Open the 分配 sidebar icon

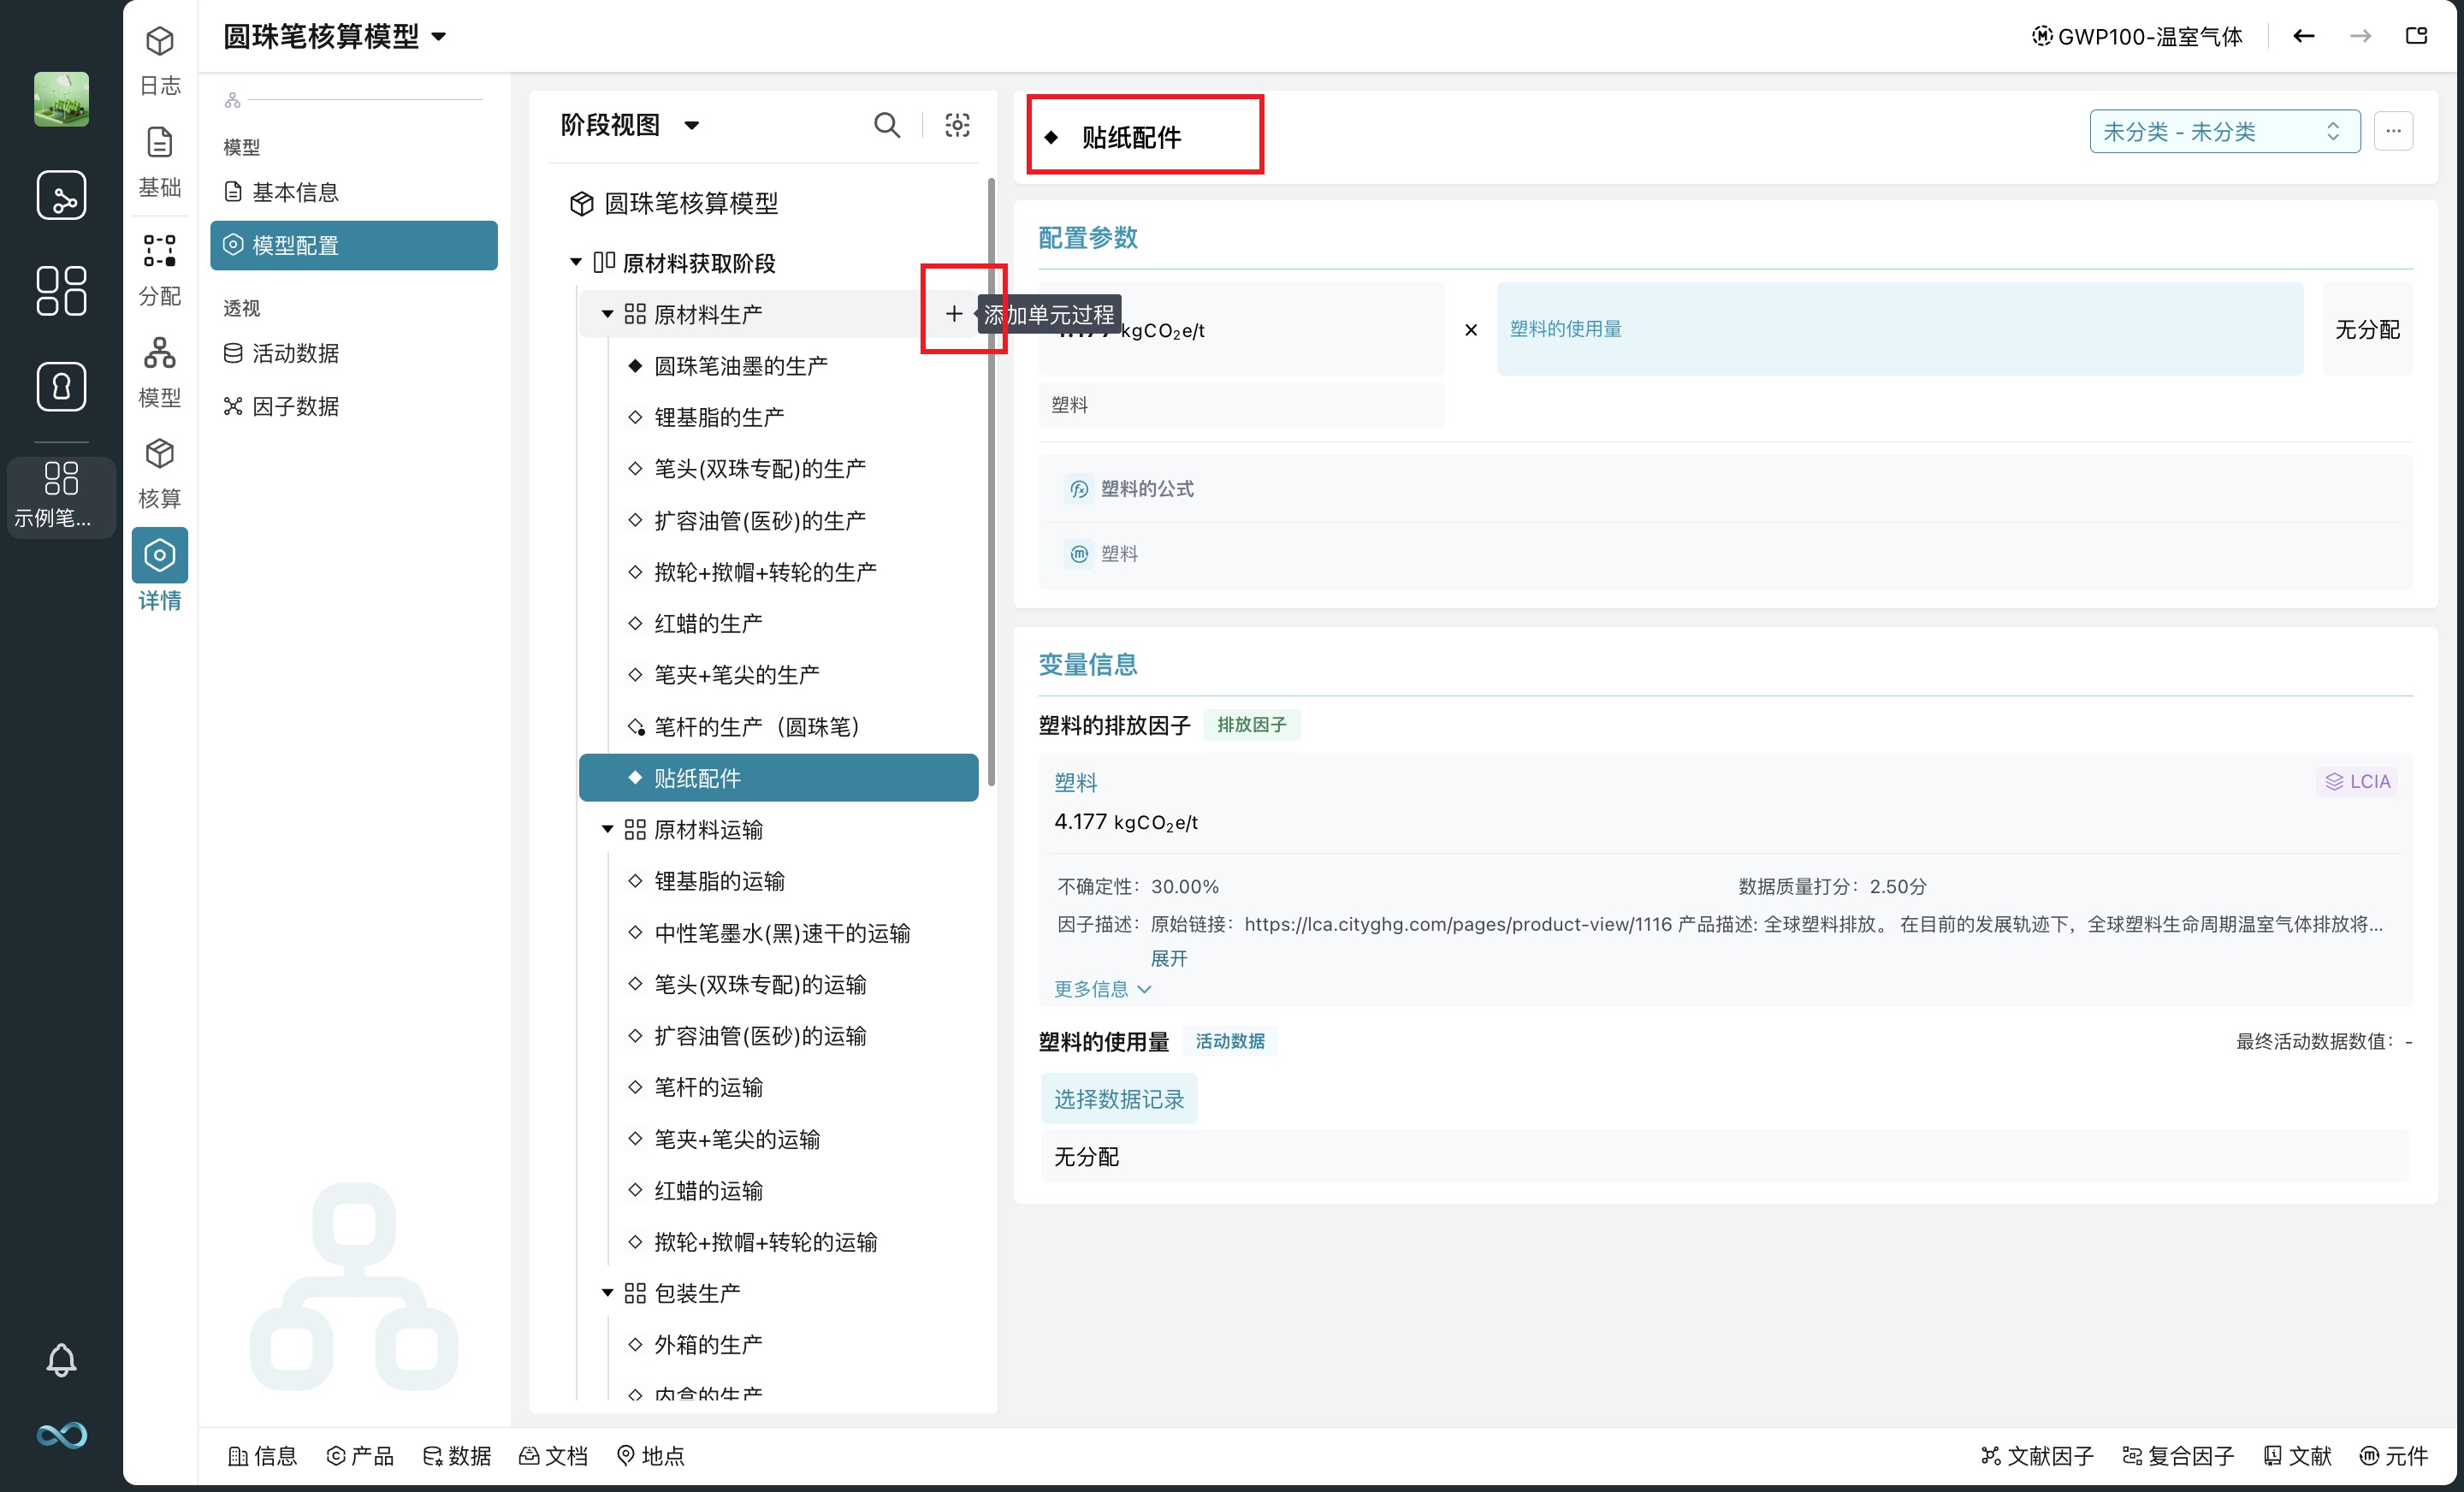[x=159, y=270]
